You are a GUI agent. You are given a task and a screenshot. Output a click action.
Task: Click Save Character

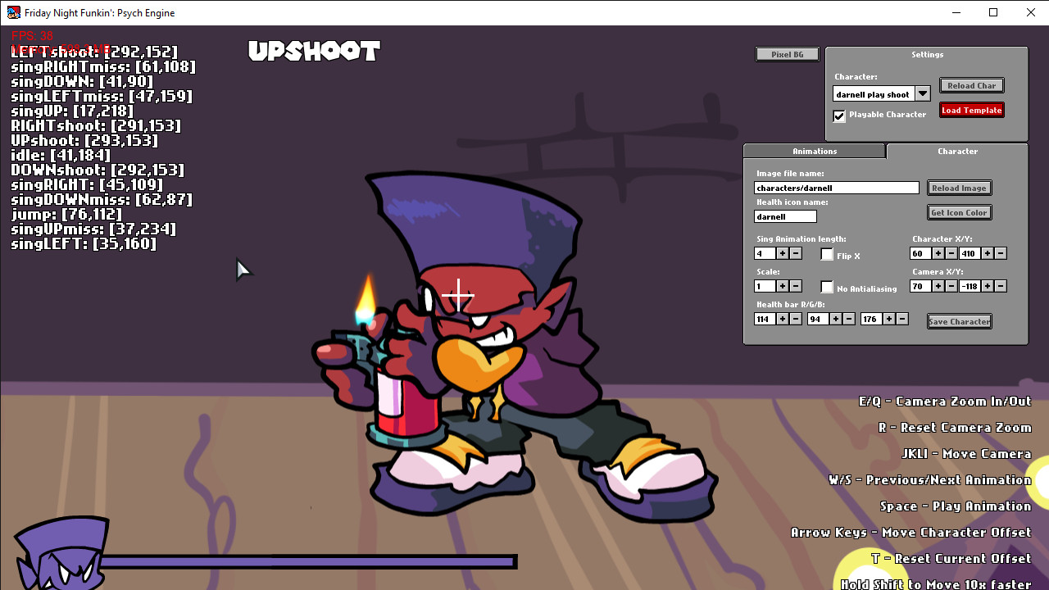[959, 321]
